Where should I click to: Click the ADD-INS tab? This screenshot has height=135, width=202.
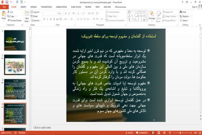(x=107, y=7)
